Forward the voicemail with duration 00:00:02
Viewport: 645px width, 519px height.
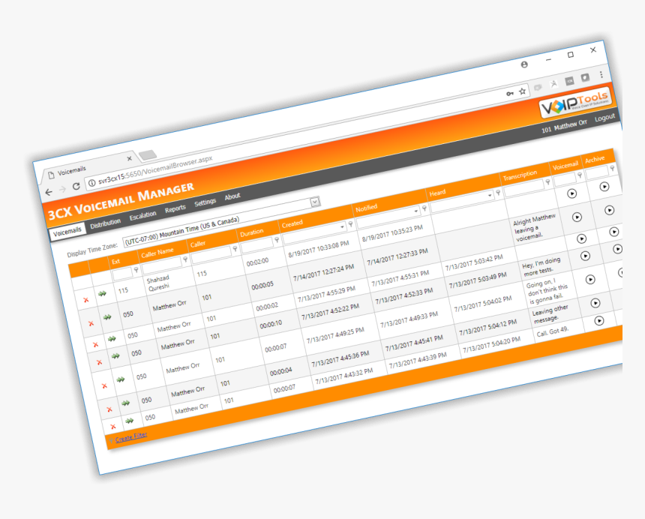point(112,338)
